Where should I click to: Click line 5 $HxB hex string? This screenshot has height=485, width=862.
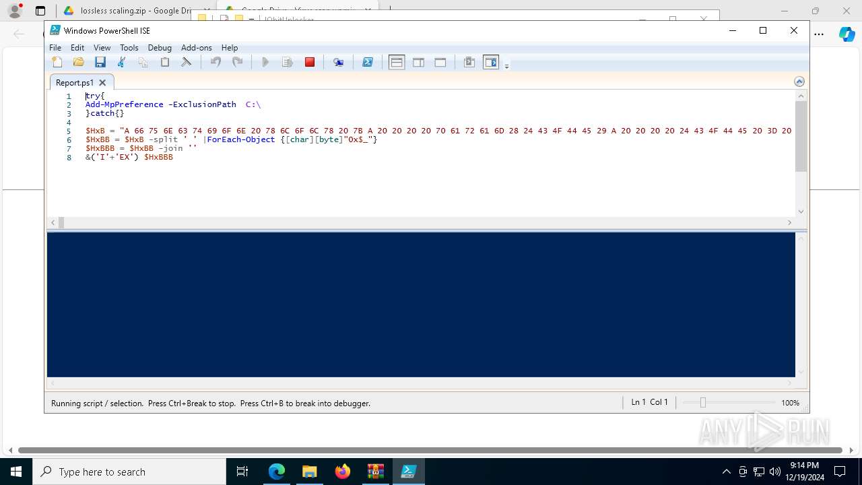438,131
